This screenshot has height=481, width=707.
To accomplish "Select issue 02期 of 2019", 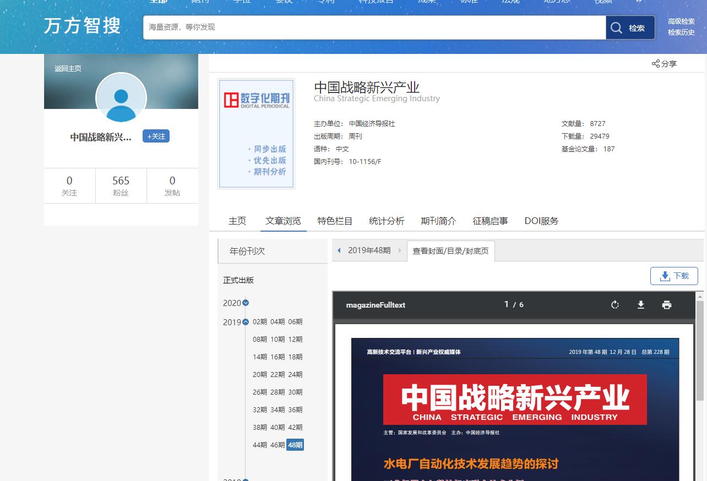I will (260, 322).
